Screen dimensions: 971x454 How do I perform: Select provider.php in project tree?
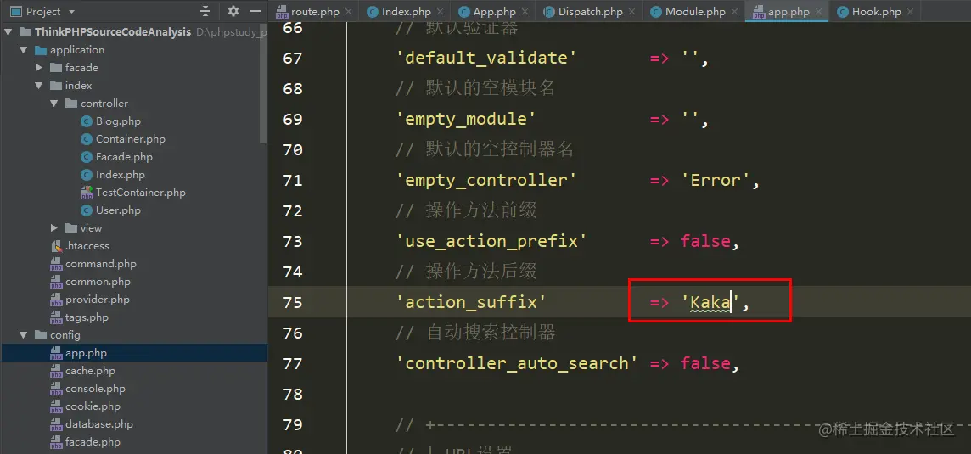click(98, 300)
